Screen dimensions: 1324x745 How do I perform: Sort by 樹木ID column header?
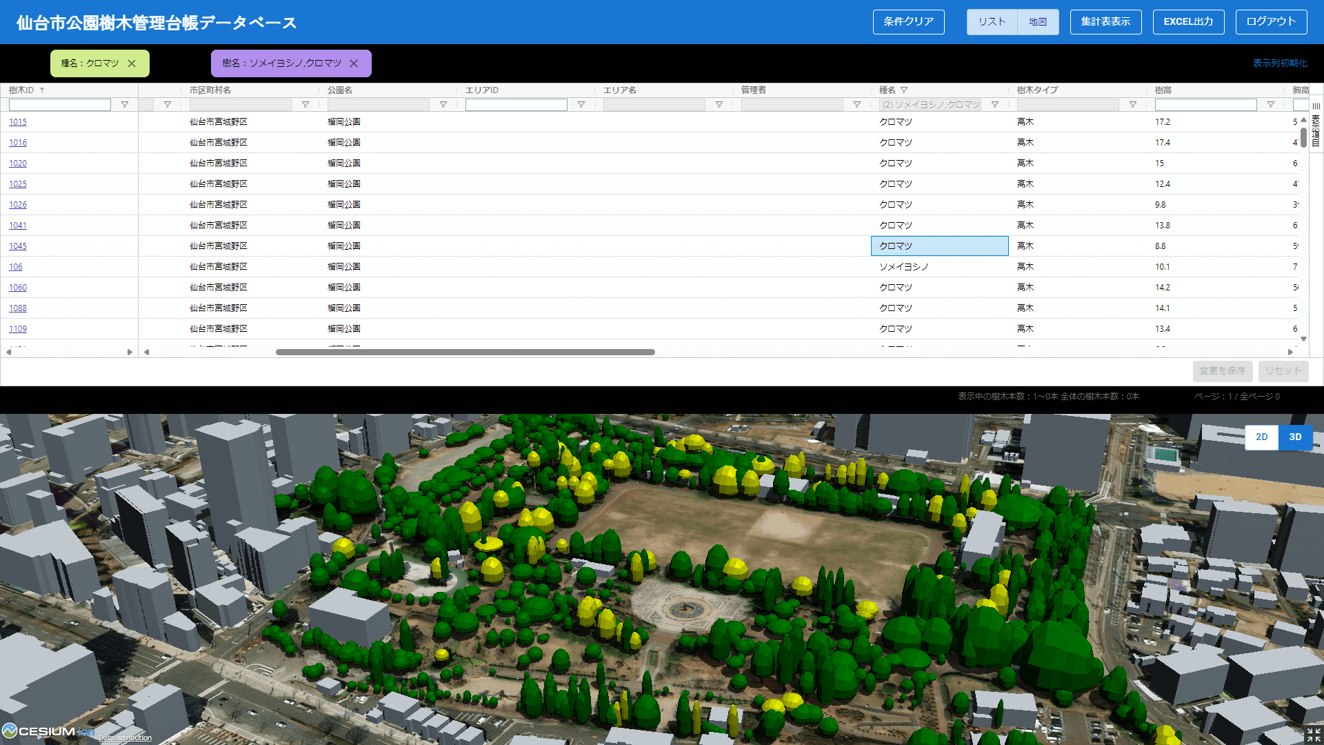(21, 90)
